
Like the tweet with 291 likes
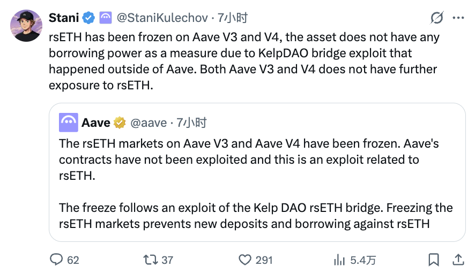point(245,260)
